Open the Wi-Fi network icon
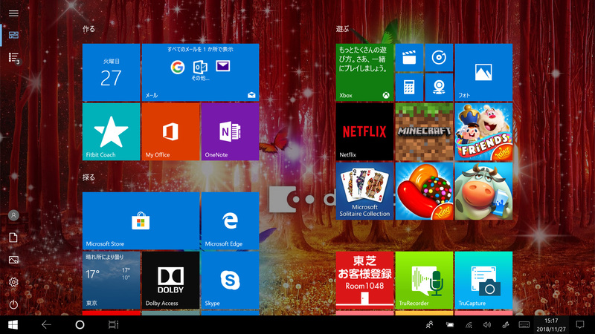595x334 pixels. coord(469,324)
